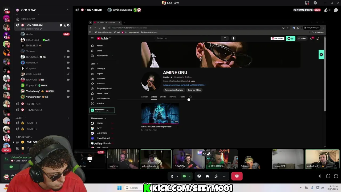Open Windows Start menu

tap(119, 188)
